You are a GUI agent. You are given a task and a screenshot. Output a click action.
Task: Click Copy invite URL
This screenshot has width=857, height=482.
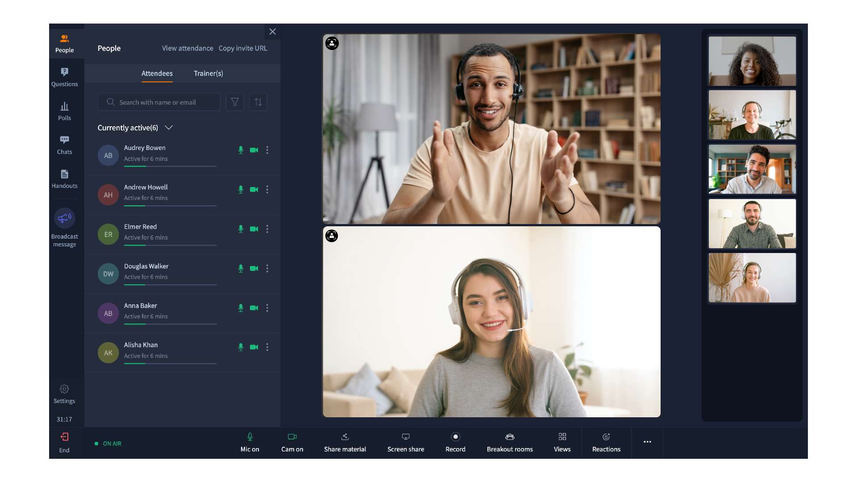point(242,48)
